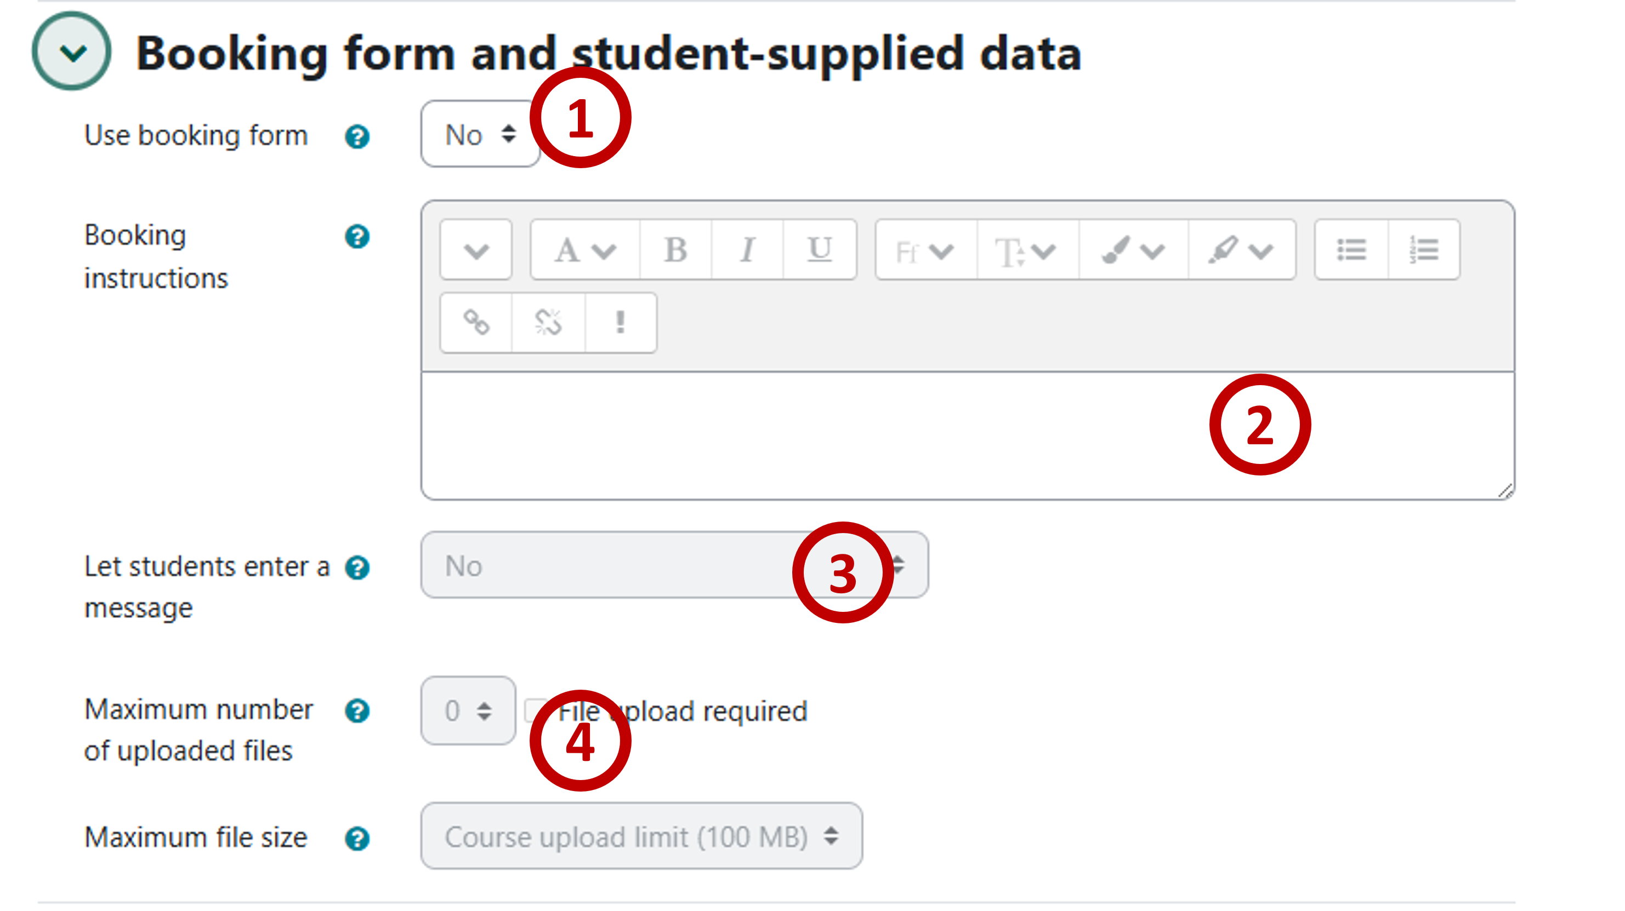
Task: Apply underline formatting in the editor
Action: point(819,249)
